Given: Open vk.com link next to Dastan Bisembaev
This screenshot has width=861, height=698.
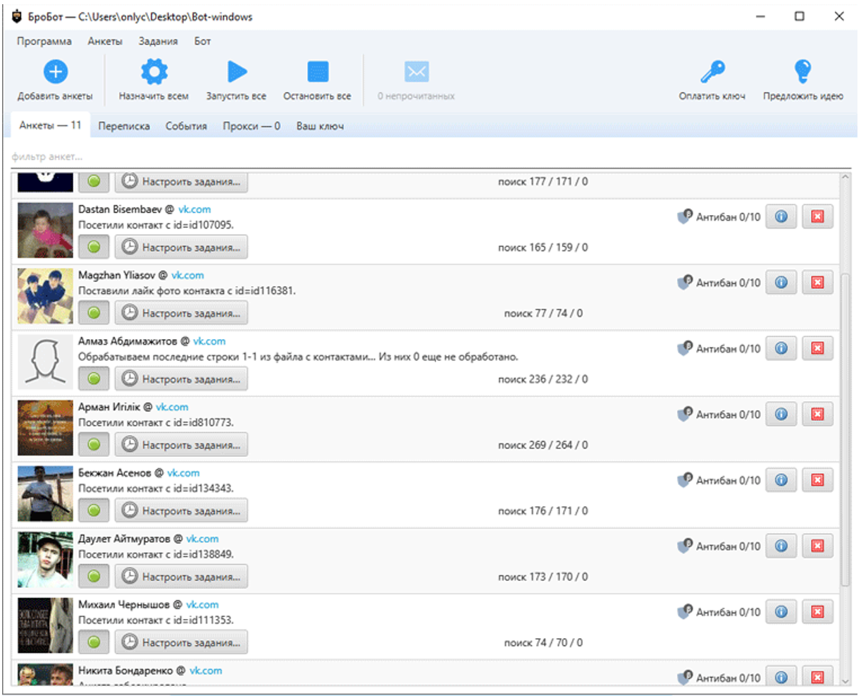Looking at the screenshot, I should [194, 209].
